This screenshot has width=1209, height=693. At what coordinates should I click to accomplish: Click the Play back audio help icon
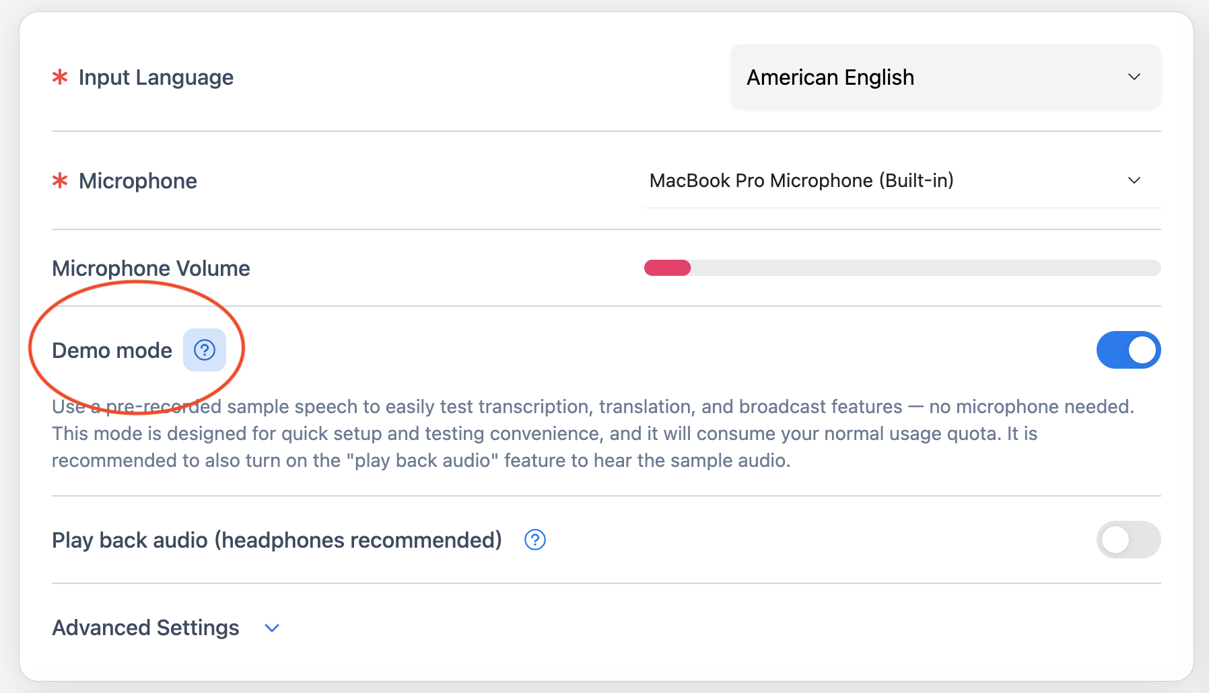[x=535, y=540]
